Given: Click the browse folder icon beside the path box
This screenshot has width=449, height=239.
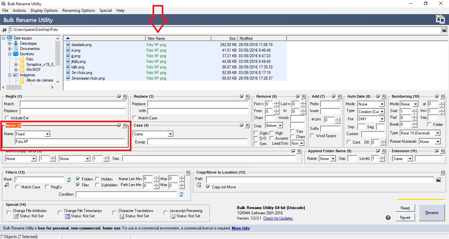Looking at the screenshot, I should pos(444,30).
